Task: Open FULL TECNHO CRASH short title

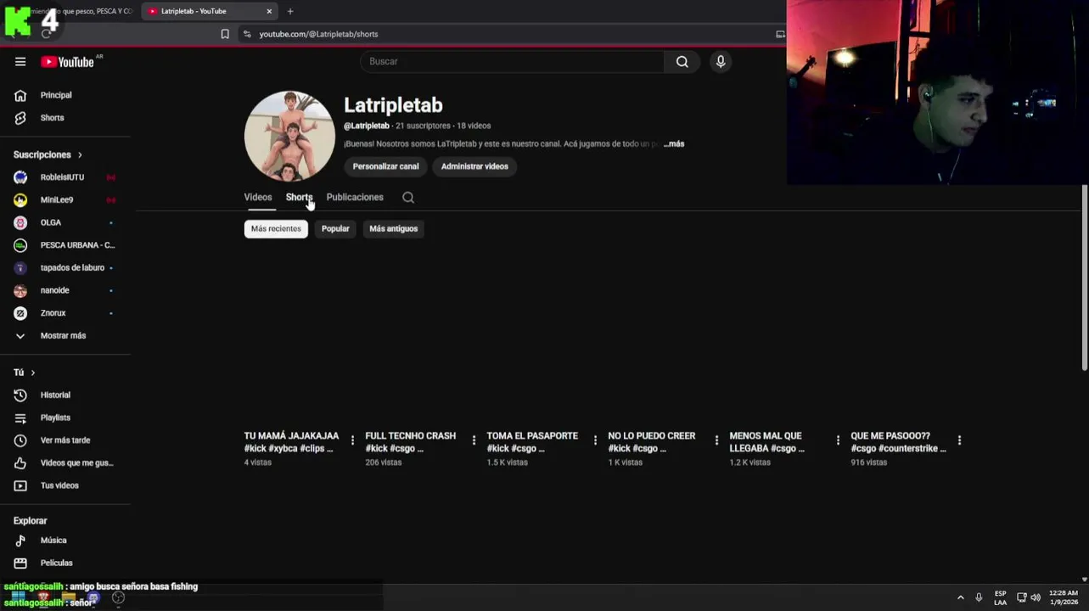Action: pyautogui.click(x=410, y=442)
